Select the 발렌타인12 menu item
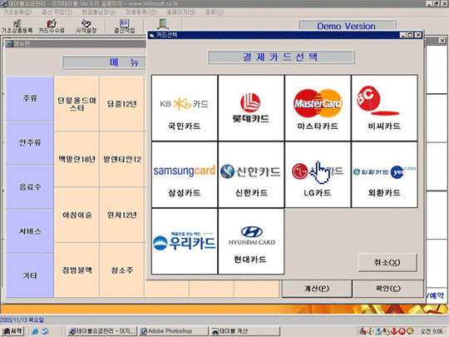Viewport: 449px width, 337px height. [x=122, y=159]
